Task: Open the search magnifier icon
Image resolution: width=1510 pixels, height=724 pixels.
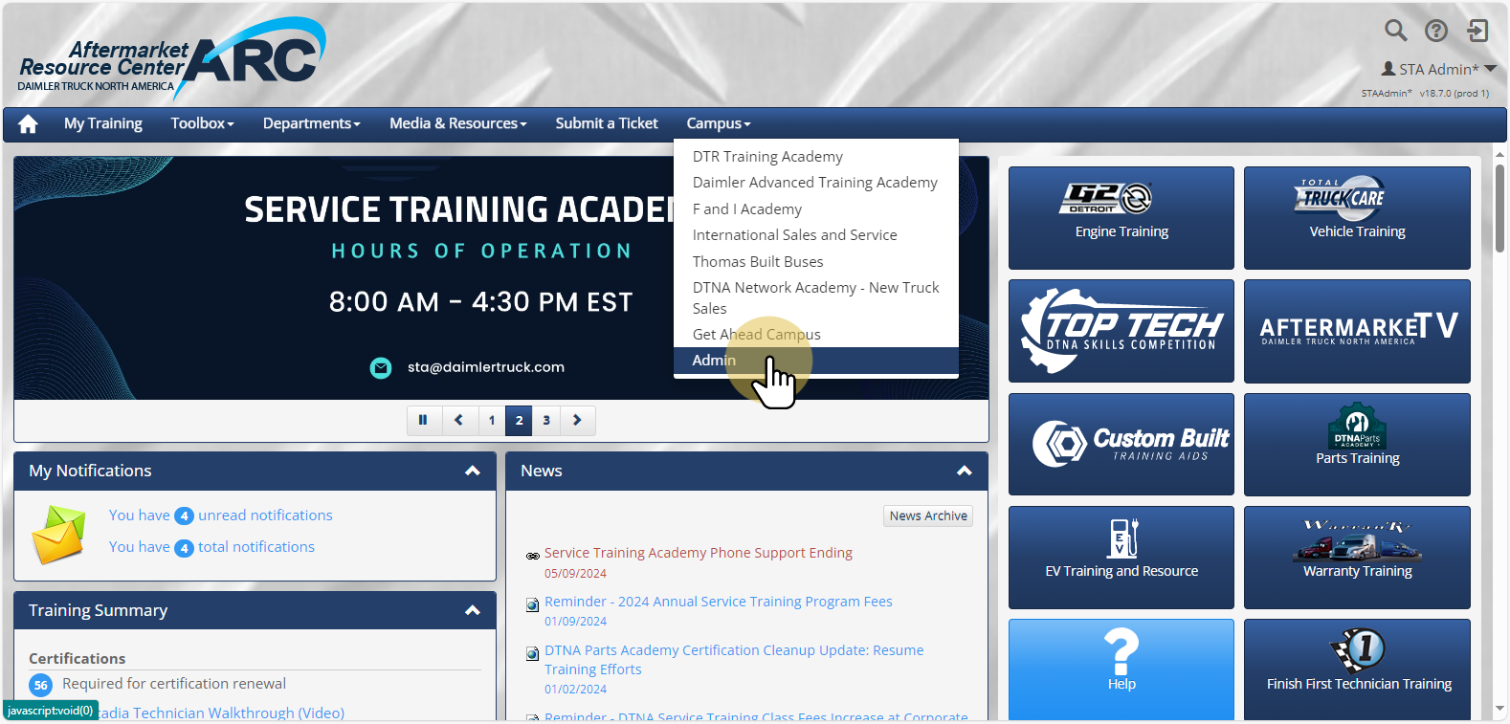Action: point(1396,31)
